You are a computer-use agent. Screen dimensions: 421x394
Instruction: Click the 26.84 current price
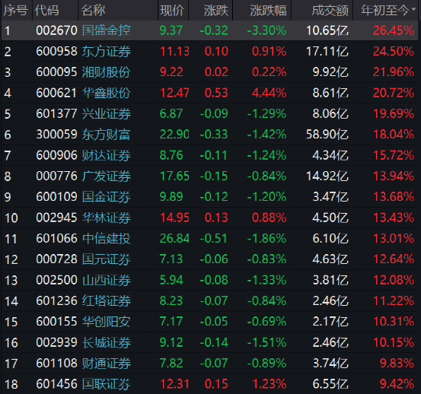[x=174, y=238]
